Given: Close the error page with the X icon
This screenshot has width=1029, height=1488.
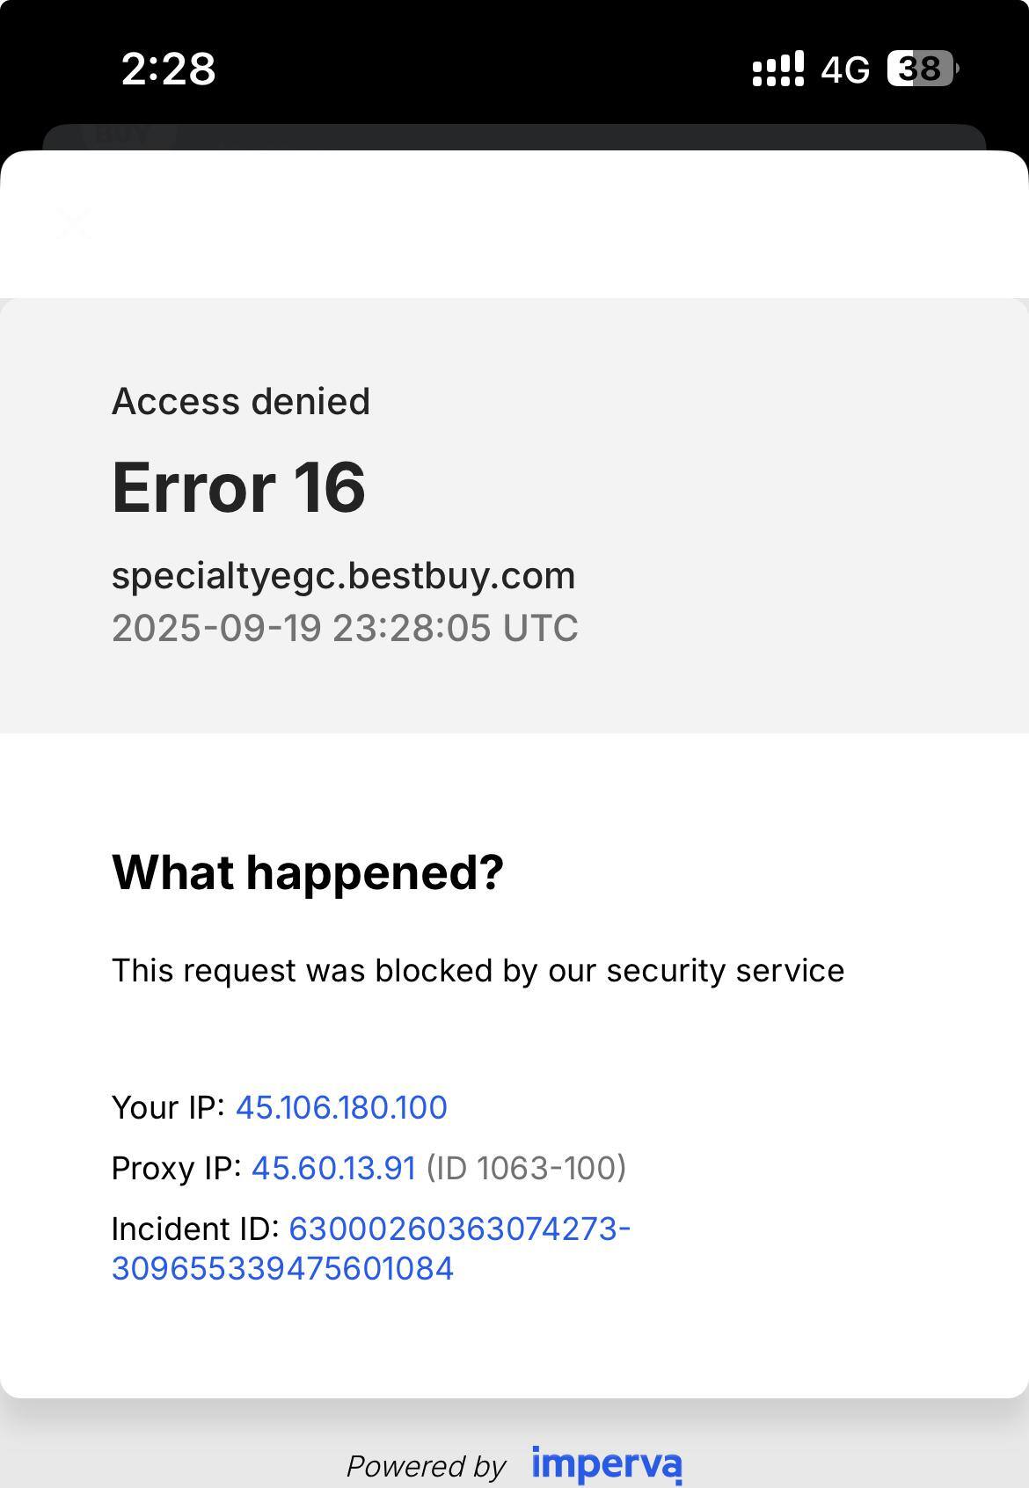Looking at the screenshot, I should pyautogui.click(x=74, y=223).
